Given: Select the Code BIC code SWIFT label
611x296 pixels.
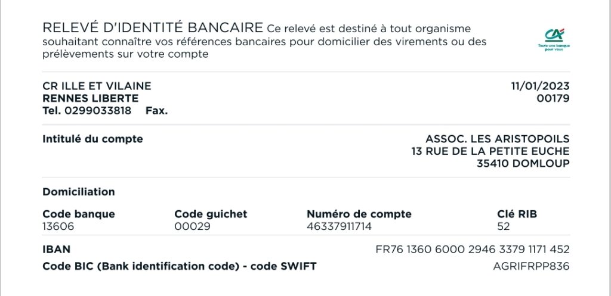Looking at the screenshot, I should pos(179,266).
